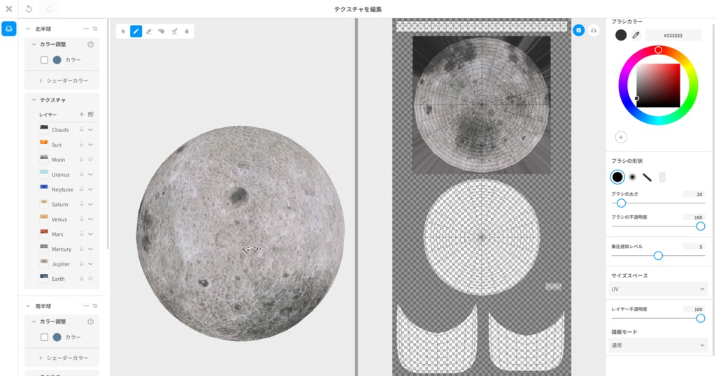The width and height of the screenshot is (716, 376).
Task: Hide the Earth layer
Action: click(x=90, y=278)
